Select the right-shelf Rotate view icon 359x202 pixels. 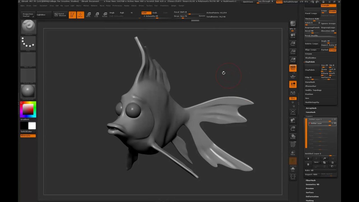[x=293, y=137]
